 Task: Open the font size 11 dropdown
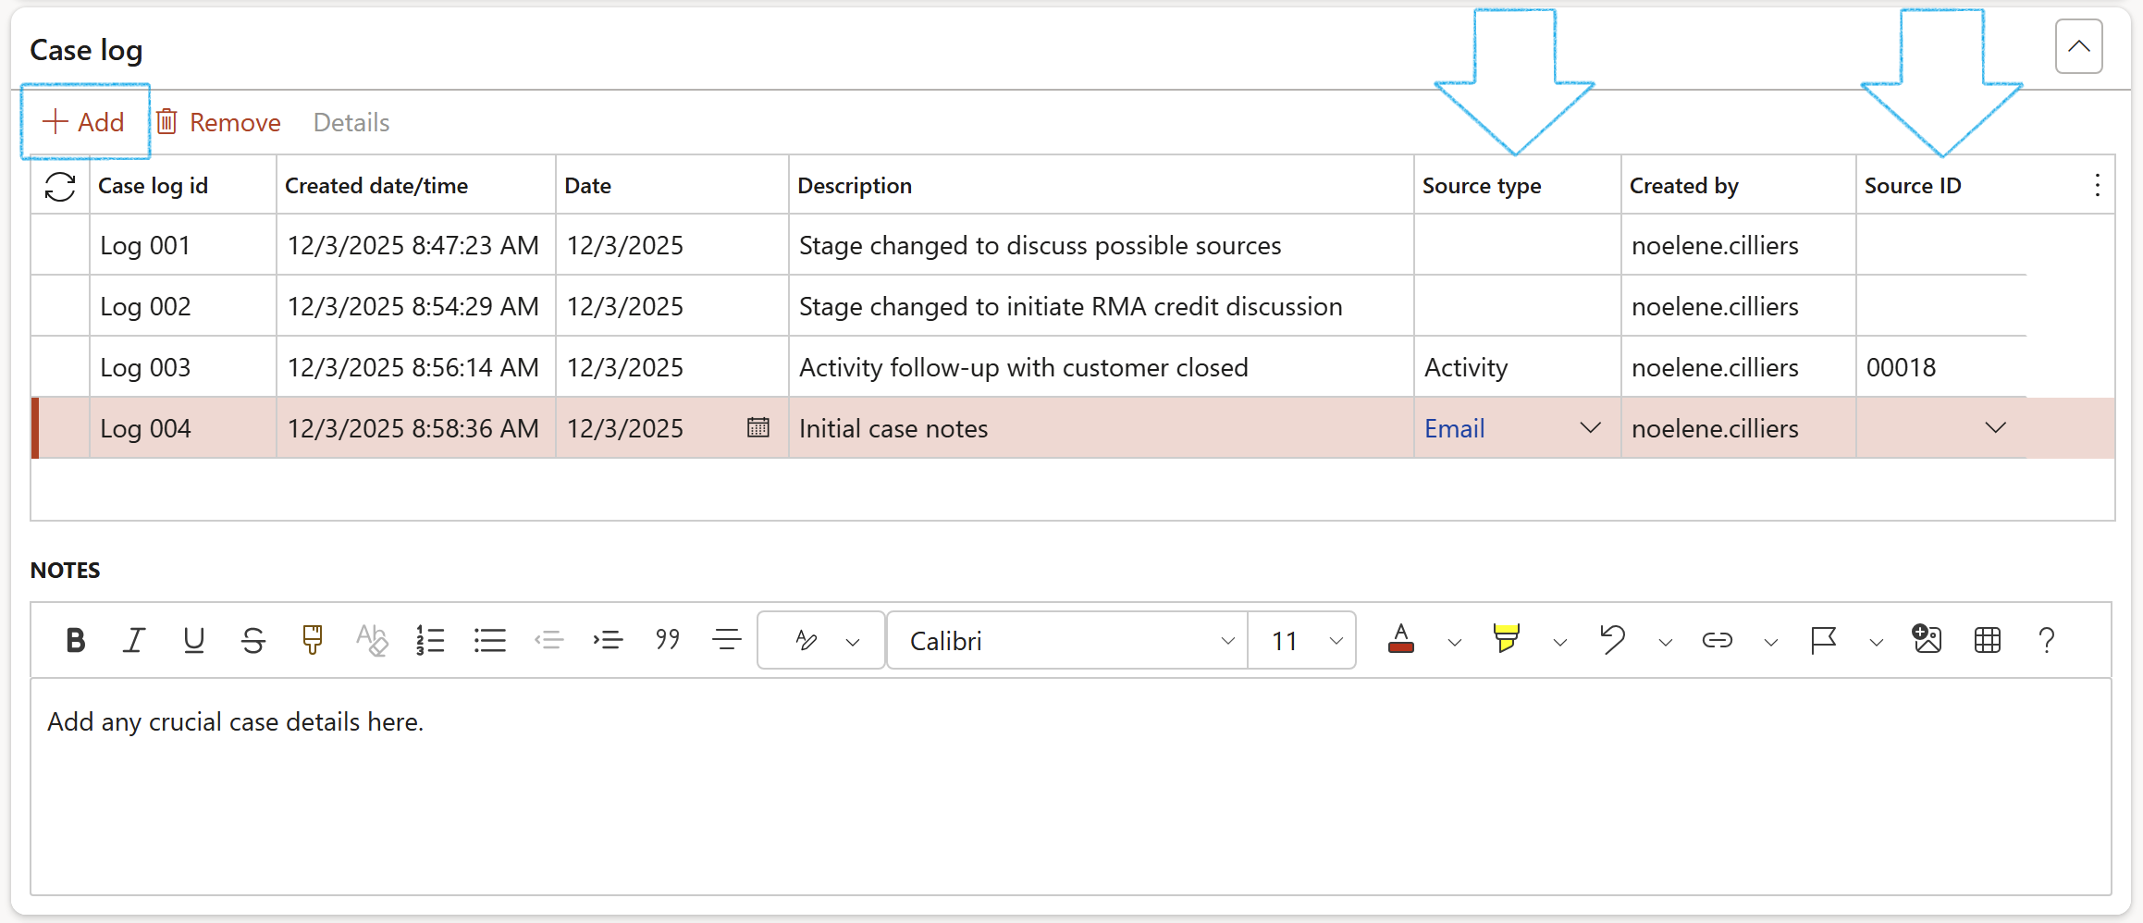tap(1336, 641)
